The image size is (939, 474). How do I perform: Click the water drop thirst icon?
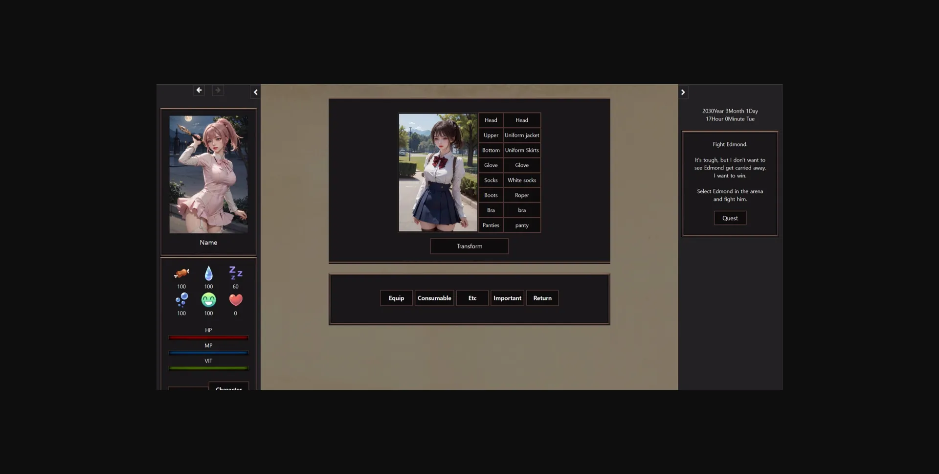[208, 273]
